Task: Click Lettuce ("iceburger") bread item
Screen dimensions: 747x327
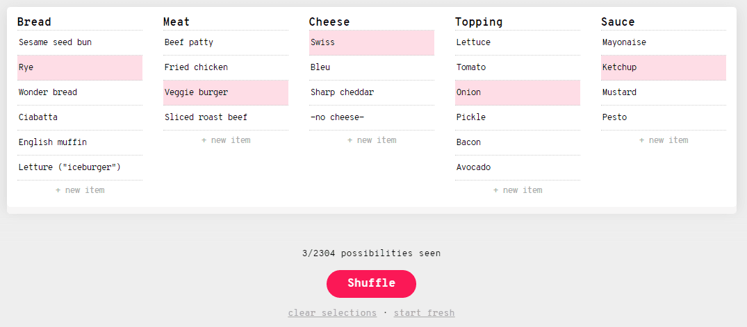Action: (x=80, y=167)
